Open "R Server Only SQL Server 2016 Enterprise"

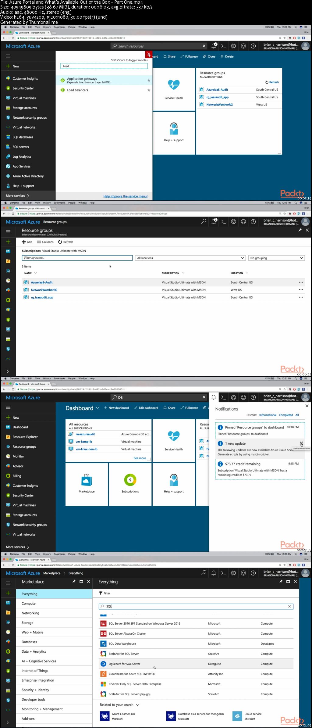pyautogui.click(x=197, y=684)
